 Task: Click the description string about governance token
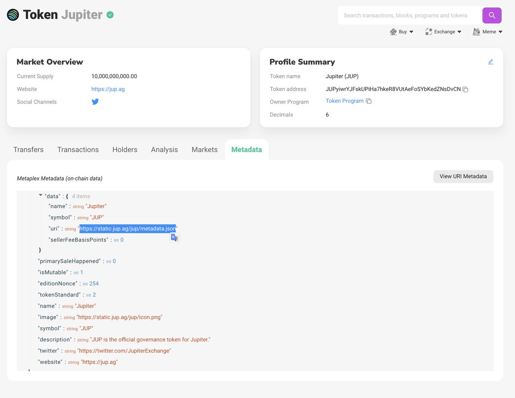(150, 340)
